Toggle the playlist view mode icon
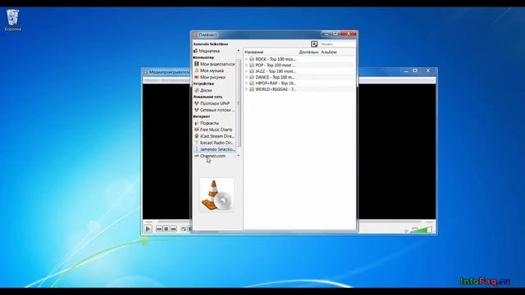Image resolution: width=525 pixels, height=295 pixels. click(x=314, y=44)
